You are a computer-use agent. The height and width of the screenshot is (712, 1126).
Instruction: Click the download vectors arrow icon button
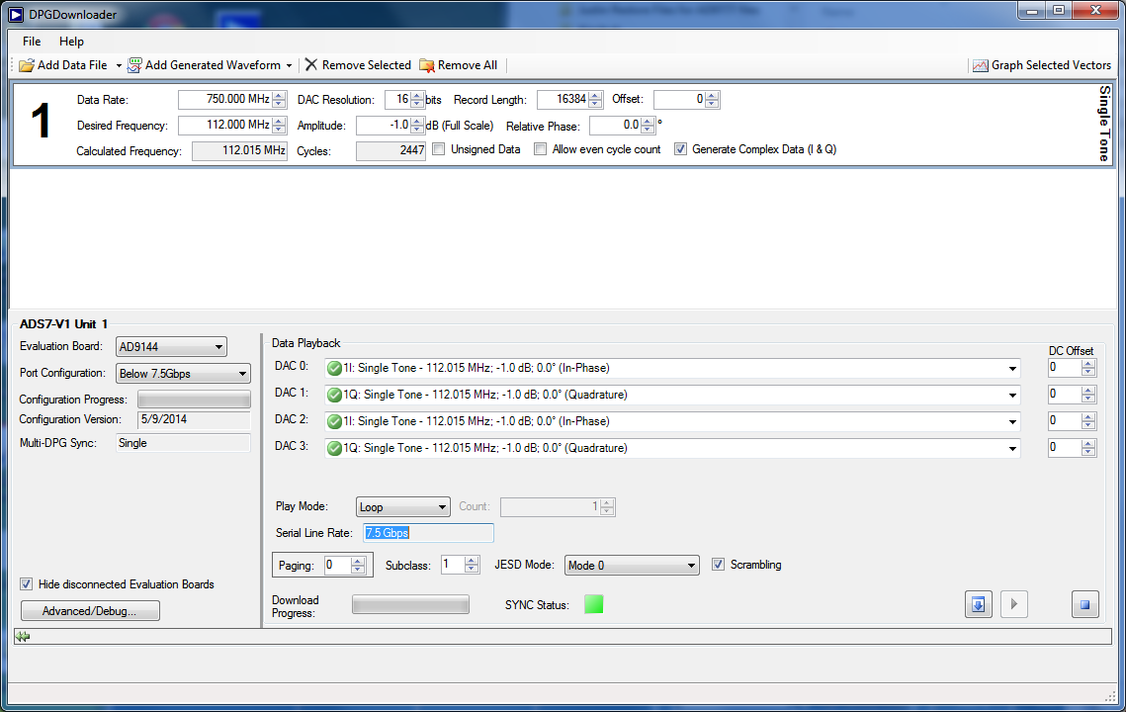click(x=978, y=604)
